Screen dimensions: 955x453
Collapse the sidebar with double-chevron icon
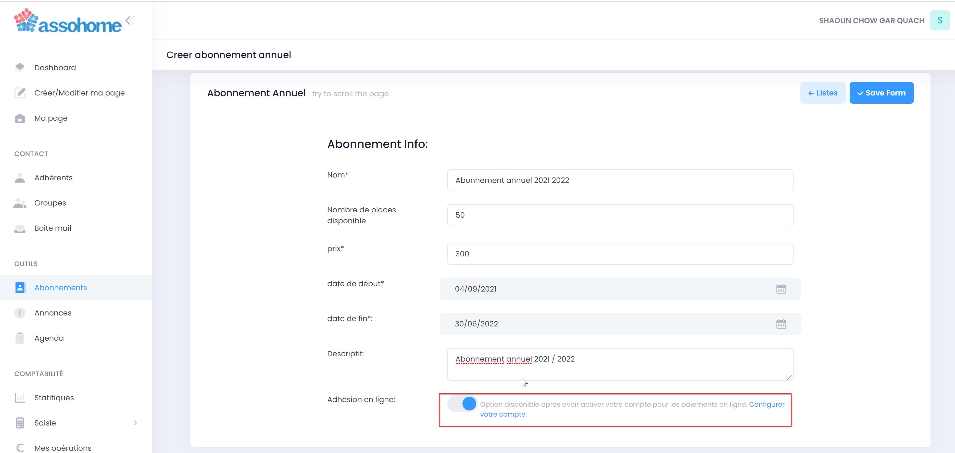[130, 20]
